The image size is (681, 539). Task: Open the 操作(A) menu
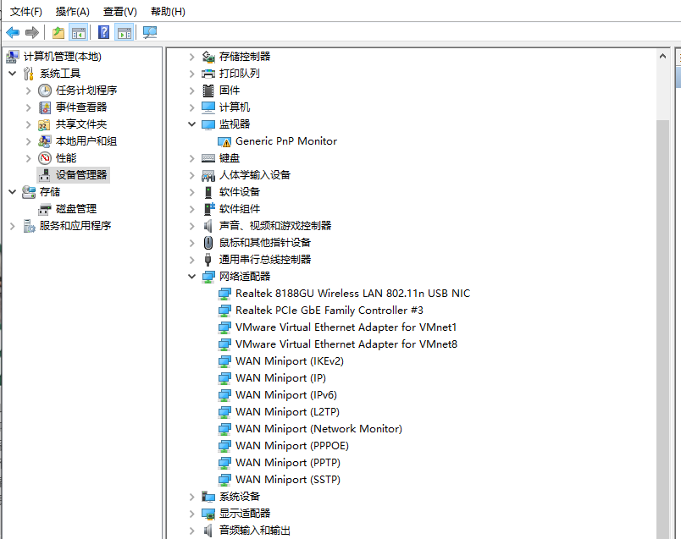tap(73, 12)
